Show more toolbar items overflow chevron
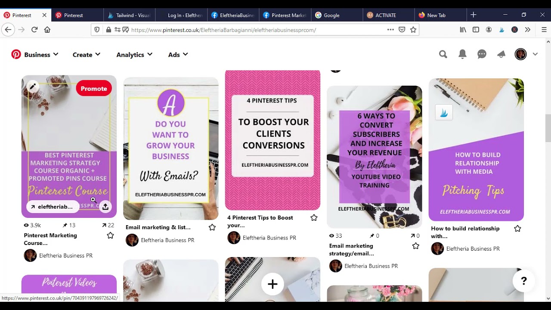Screen dimensions: 551x310 (x=527, y=30)
